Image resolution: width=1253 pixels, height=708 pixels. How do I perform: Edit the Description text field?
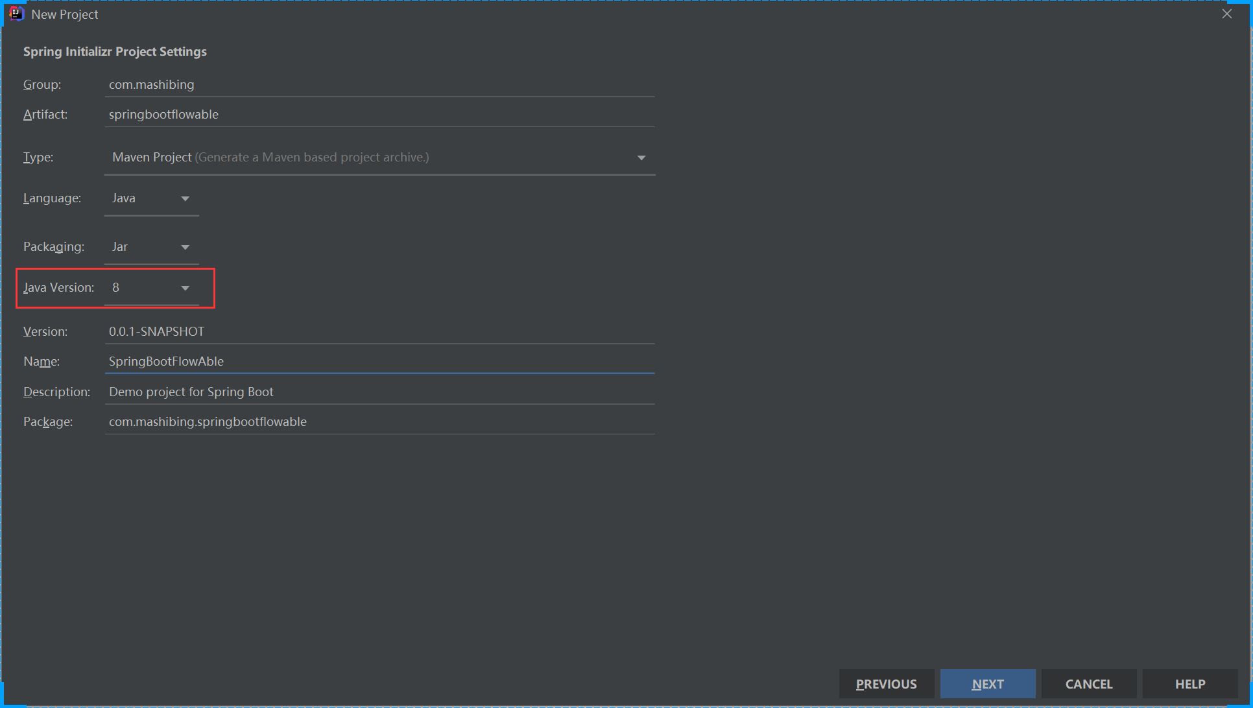[379, 392]
